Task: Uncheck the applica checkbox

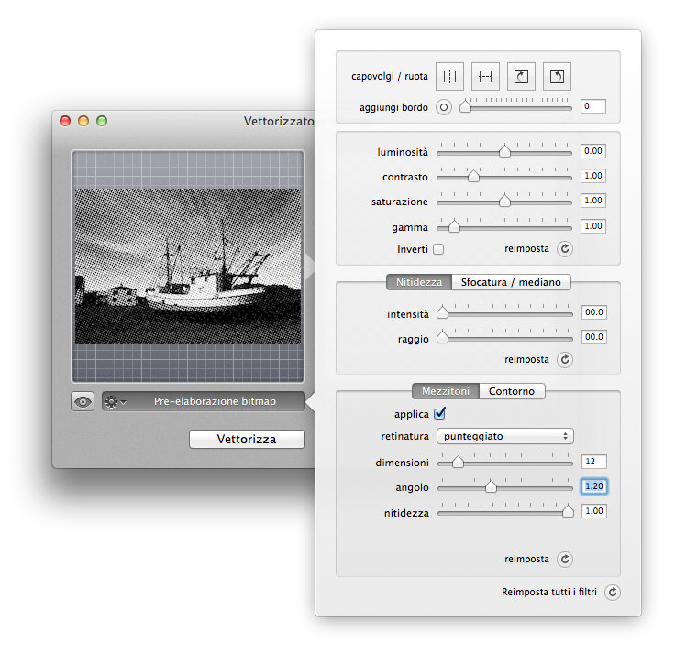Action: (x=439, y=414)
